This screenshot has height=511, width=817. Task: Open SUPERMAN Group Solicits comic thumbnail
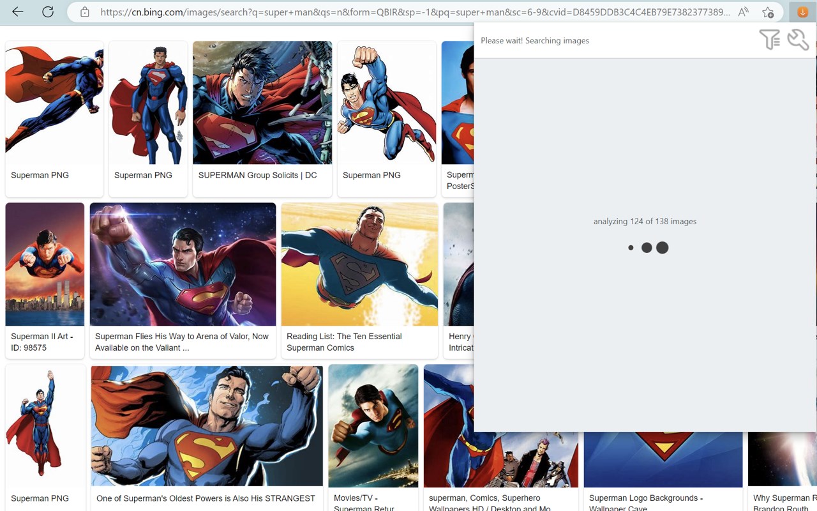point(262,103)
